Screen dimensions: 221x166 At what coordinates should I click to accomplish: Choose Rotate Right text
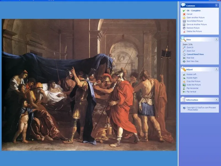(192, 78)
